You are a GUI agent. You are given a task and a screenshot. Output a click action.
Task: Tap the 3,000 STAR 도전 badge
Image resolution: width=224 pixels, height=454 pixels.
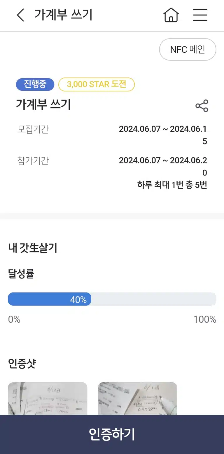97,84
